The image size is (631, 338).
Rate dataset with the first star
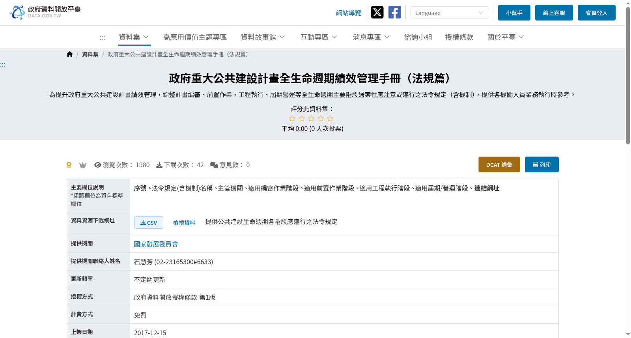coord(292,118)
